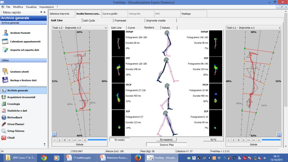Screen dimensions: 288x162
Task: Pause the right footprint animation
Action: pyautogui.click(x=234, y=140)
